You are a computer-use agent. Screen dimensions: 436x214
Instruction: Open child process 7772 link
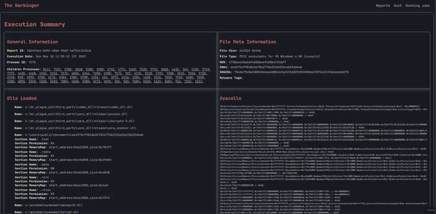pyautogui.click(x=11, y=73)
